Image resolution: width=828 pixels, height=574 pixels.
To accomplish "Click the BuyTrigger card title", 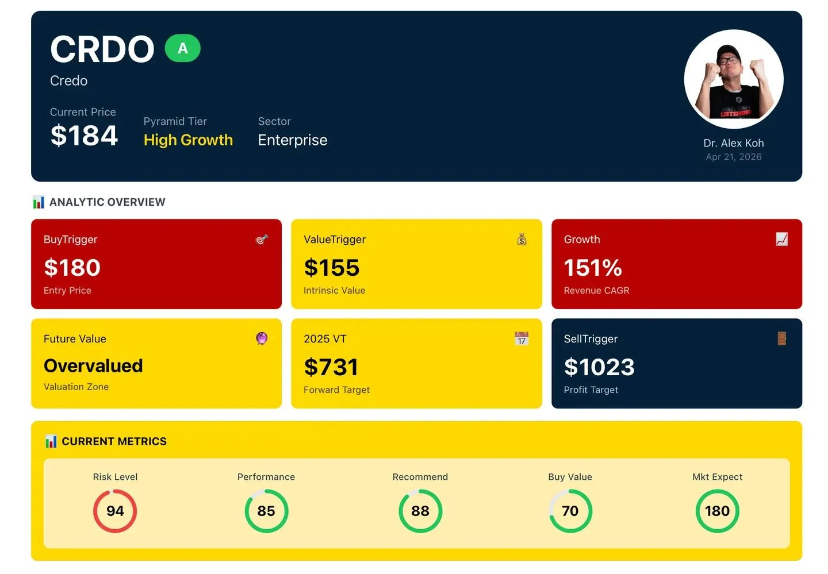I will point(71,240).
